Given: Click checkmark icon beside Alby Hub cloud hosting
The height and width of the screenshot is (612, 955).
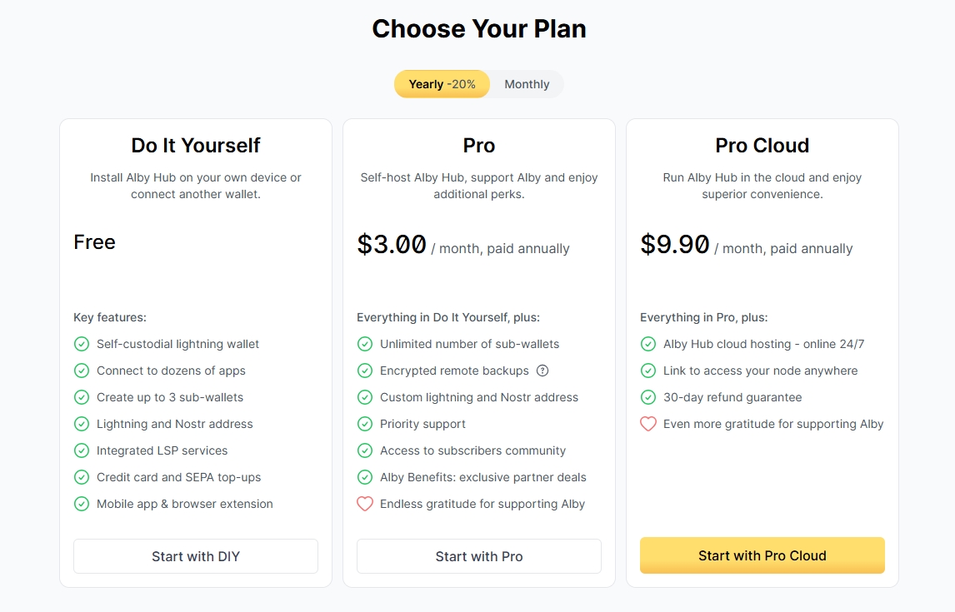Looking at the screenshot, I should (x=648, y=344).
